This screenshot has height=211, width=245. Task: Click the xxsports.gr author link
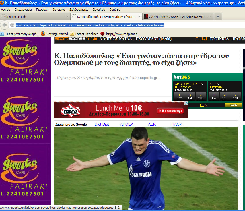(x=147, y=78)
